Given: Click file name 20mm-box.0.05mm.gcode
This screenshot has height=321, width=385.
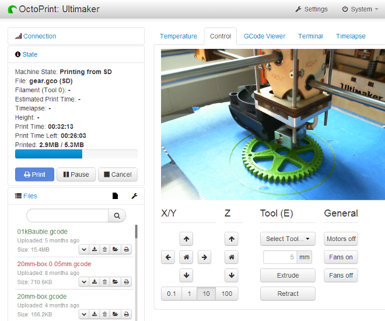Looking at the screenshot, I should pyautogui.click(x=54, y=264).
